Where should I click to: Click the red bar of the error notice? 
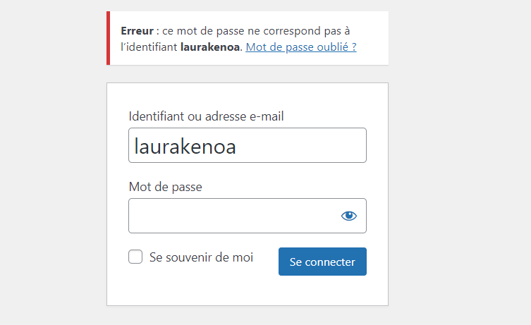[x=108, y=39]
